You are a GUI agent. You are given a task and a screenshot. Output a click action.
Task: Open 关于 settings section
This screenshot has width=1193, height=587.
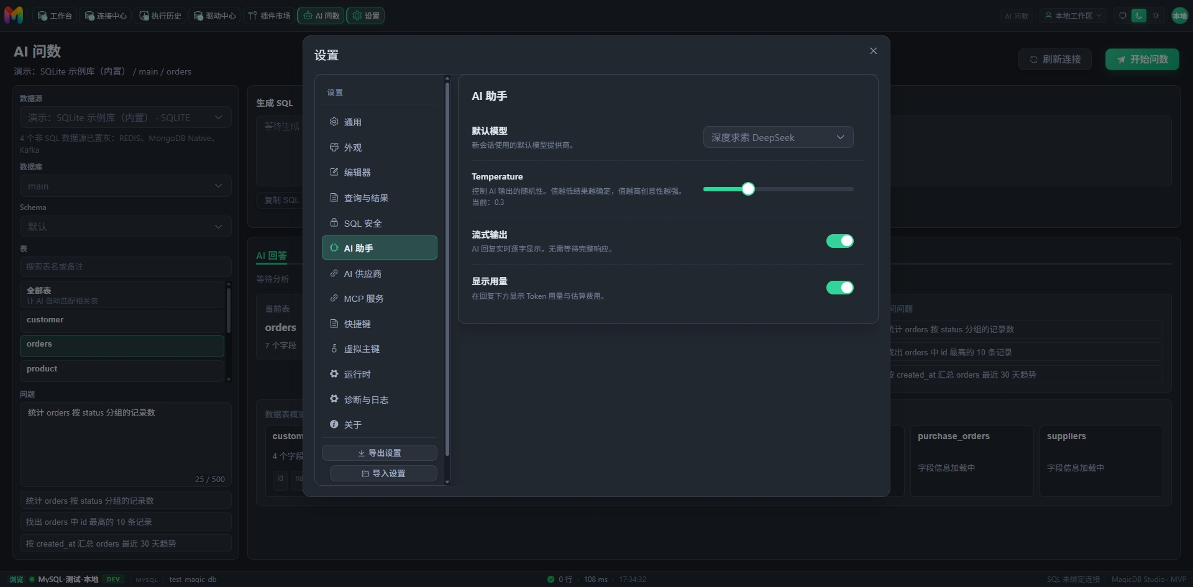coord(380,424)
